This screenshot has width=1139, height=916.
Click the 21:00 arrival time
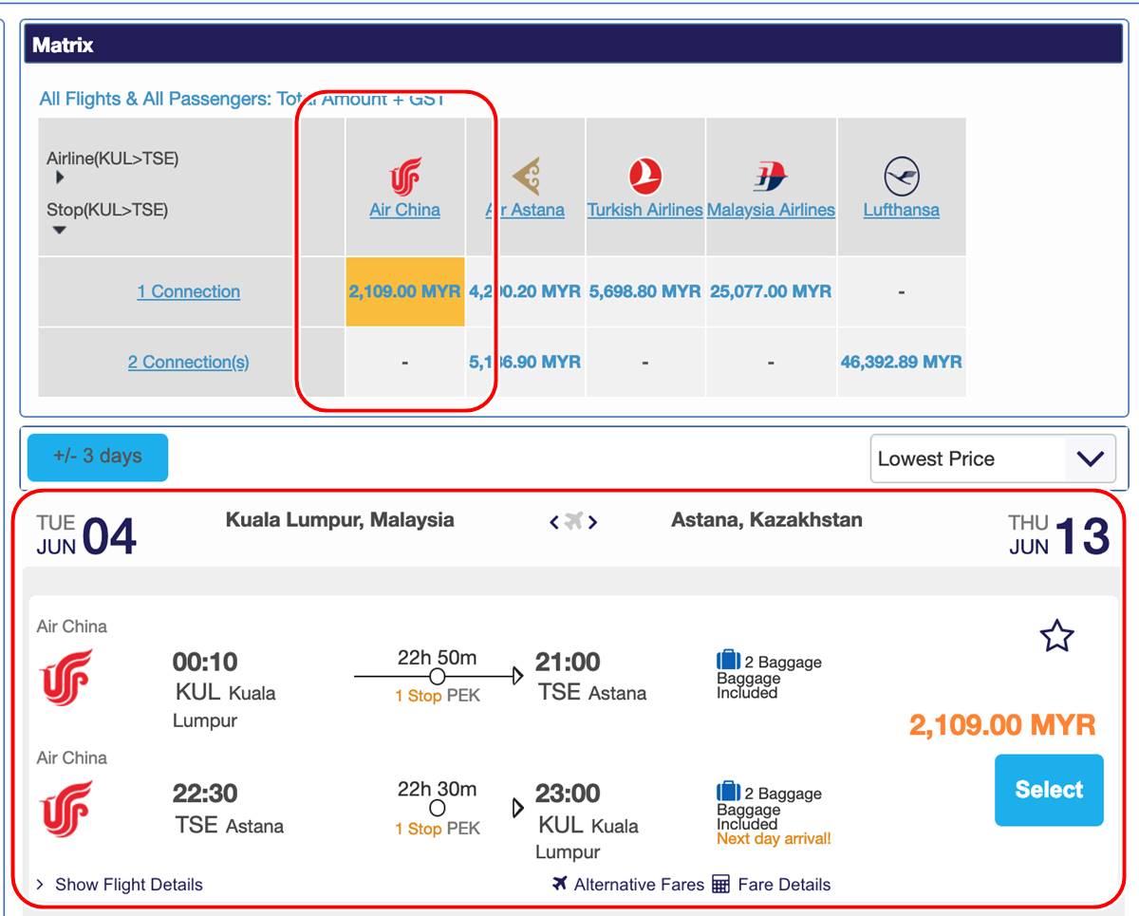coord(568,662)
